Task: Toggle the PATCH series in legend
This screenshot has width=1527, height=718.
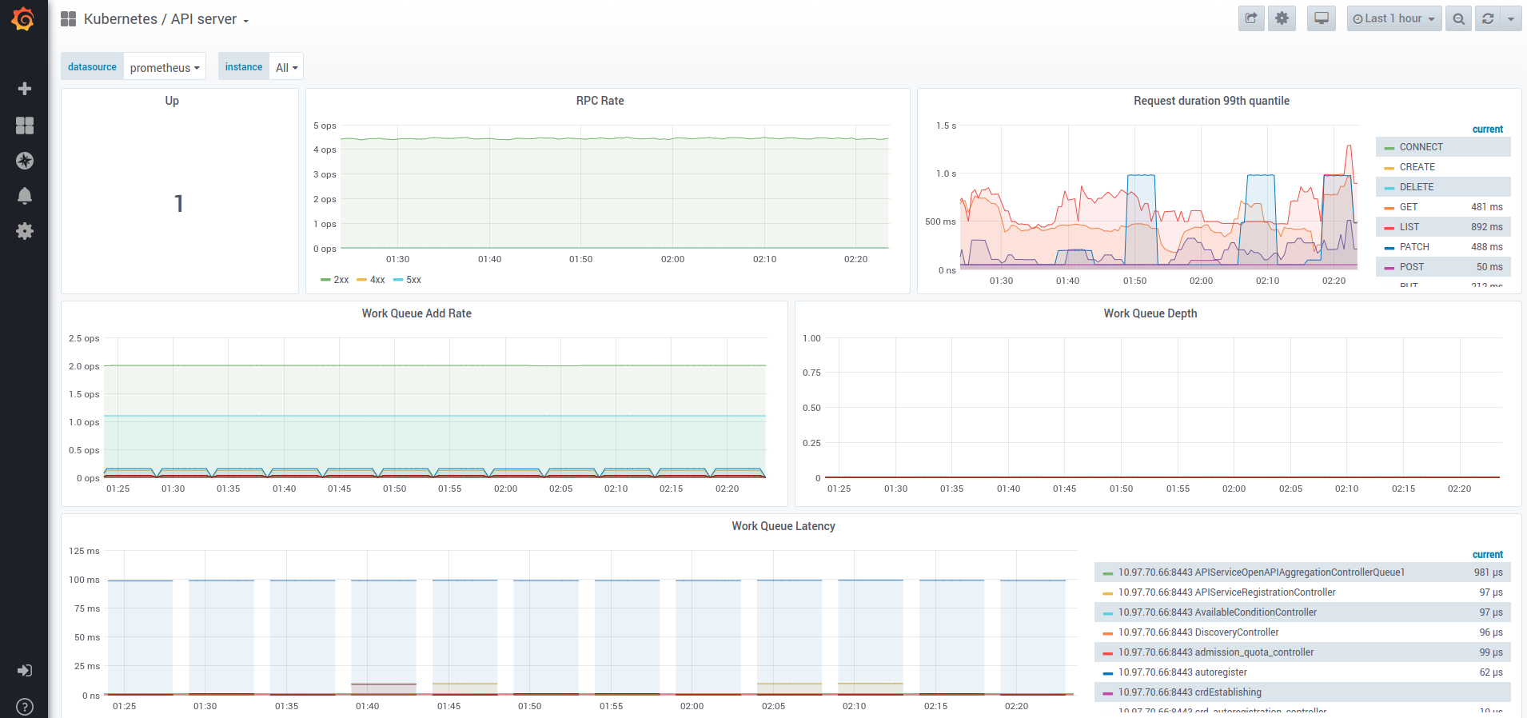Action: tap(1413, 247)
